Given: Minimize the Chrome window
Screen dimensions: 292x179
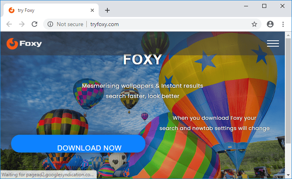Looking at the screenshot, I should [246, 6].
